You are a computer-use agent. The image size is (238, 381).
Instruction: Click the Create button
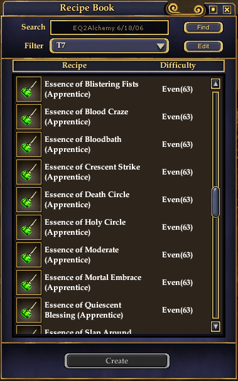117,361
